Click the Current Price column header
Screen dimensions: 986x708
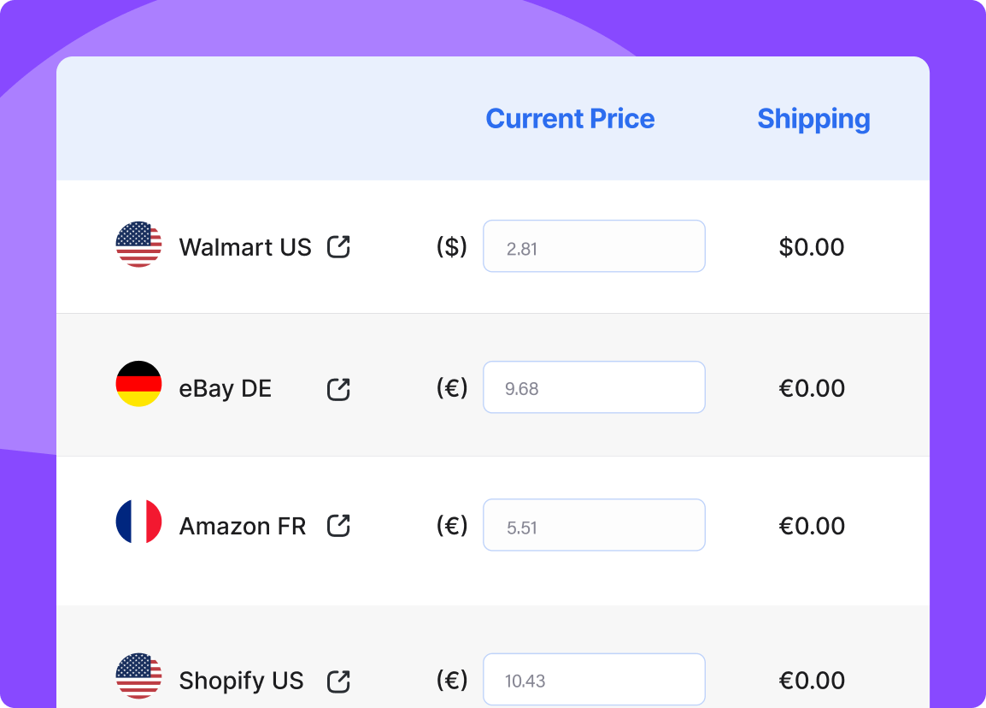click(x=571, y=118)
